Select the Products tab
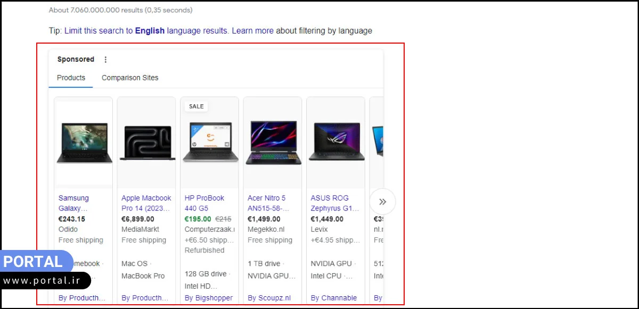The image size is (639, 309). pyautogui.click(x=71, y=78)
